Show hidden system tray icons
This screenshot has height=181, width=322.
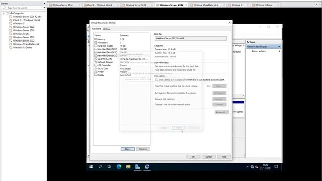pos(247,167)
